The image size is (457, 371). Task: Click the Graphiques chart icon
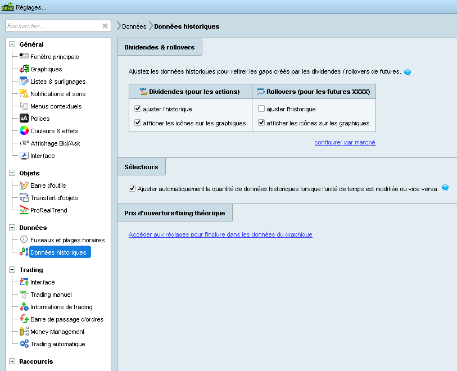(x=24, y=69)
